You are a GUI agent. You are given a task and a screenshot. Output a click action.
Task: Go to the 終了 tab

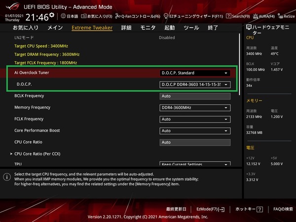tap(213, 28)
